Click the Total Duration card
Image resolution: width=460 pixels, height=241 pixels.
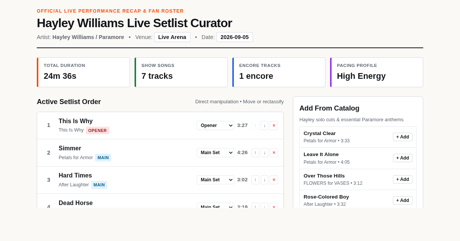83,72
